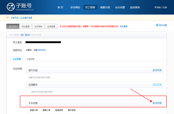Click the 常见问题 help user icon
The width and height of the screenshot is (174, 114).
tap(157, 25)
